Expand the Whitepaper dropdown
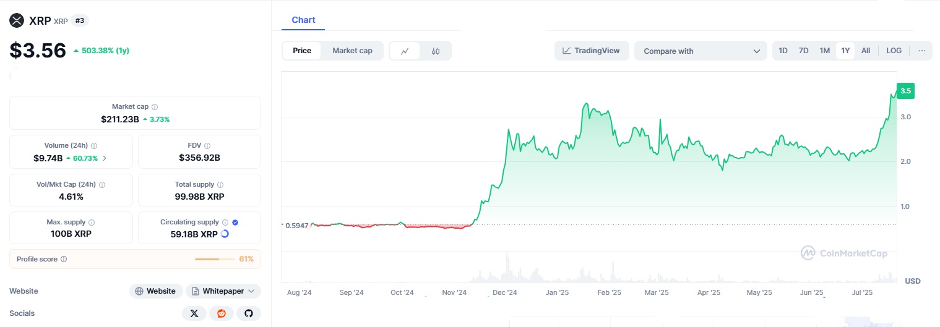940x327 pixels. (251, 291)
